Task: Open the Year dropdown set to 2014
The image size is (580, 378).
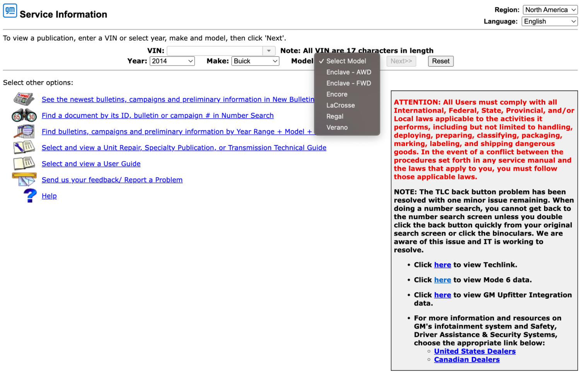Action: pyautogui.click(x=172, y=61)
